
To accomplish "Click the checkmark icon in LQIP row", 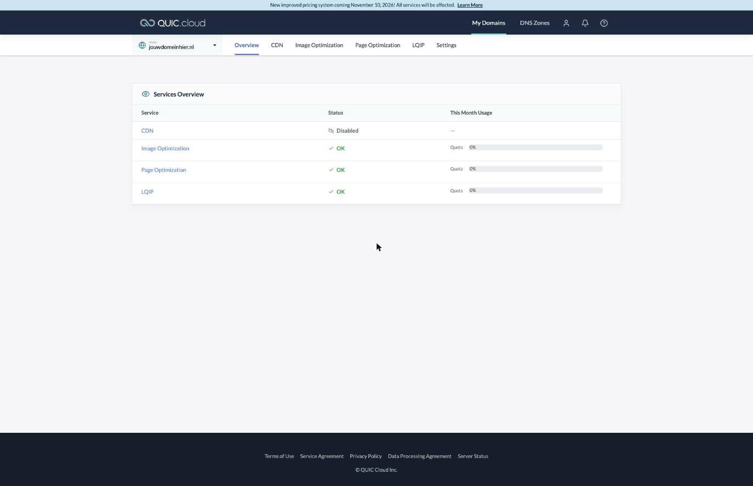I will [331, 192].
